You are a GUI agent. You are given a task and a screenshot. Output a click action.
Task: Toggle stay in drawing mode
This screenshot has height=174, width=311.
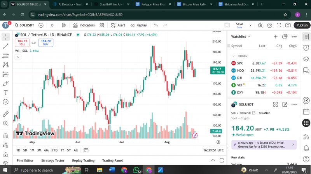click(x=5, y=145)
